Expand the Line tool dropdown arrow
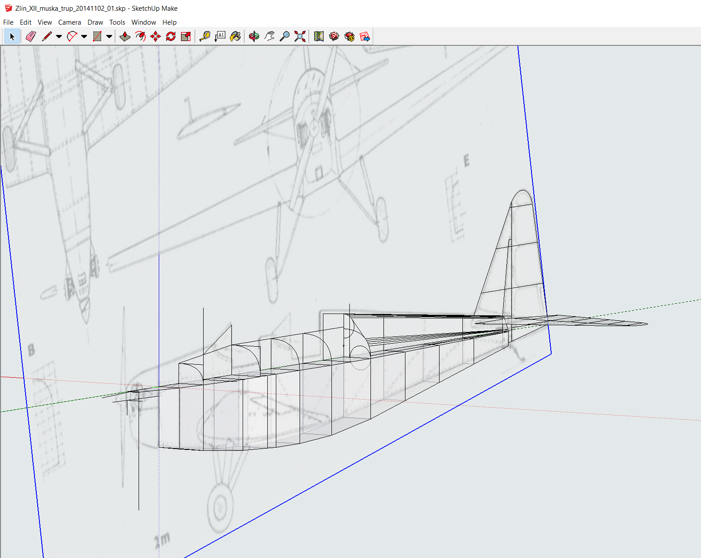The width and height of the screenshot is (701, 558). pos(59,37)
